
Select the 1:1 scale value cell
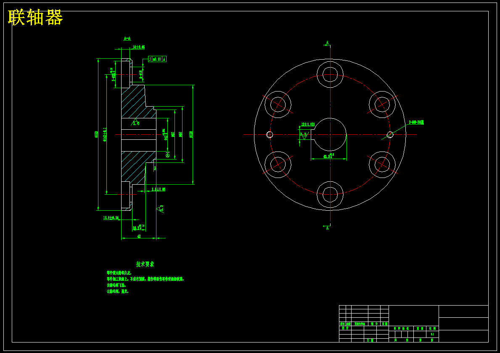point(432,334)
